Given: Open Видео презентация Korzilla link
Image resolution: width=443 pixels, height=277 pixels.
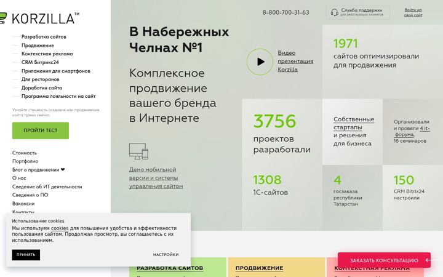Looking at the screenshot, I should point(295,61).
